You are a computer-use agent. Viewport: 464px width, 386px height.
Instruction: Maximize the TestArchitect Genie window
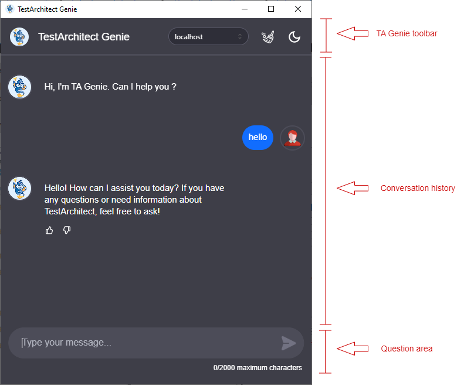(x=271, y=9)
